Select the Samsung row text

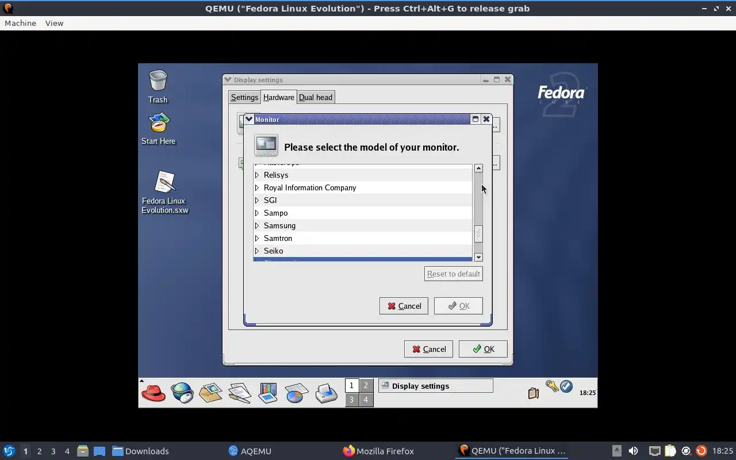(x=279, y=225)
